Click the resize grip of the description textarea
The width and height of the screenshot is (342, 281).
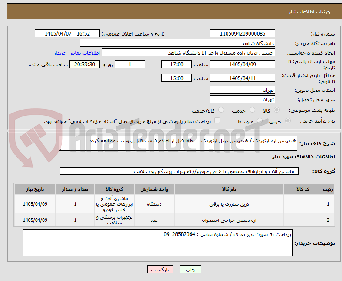point(61,148)
